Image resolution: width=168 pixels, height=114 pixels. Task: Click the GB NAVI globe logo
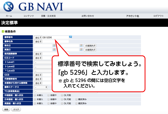pyautogui.click(x=8, y=7)
